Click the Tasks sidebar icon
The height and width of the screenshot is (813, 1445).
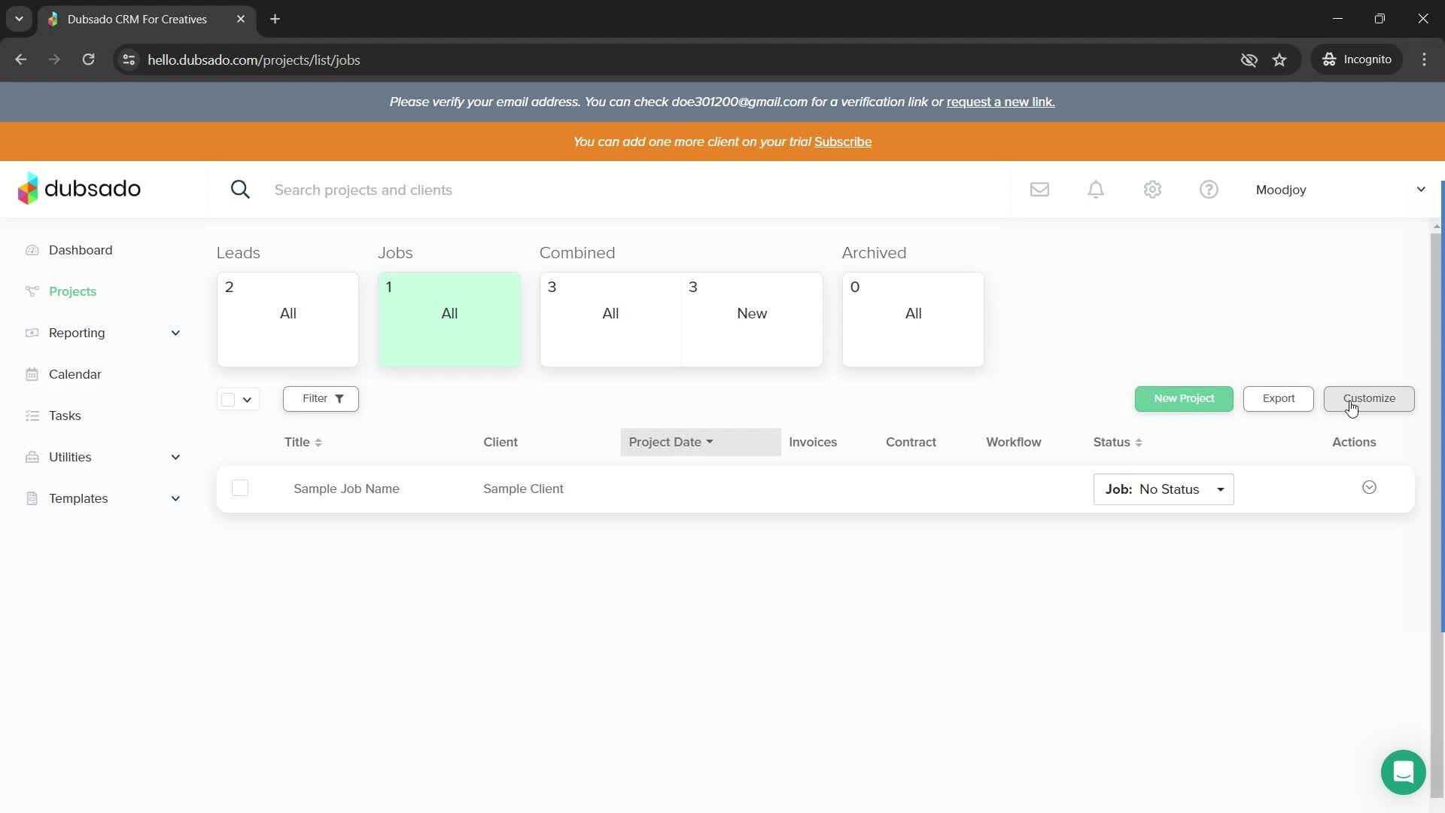(x=32, y=416)
